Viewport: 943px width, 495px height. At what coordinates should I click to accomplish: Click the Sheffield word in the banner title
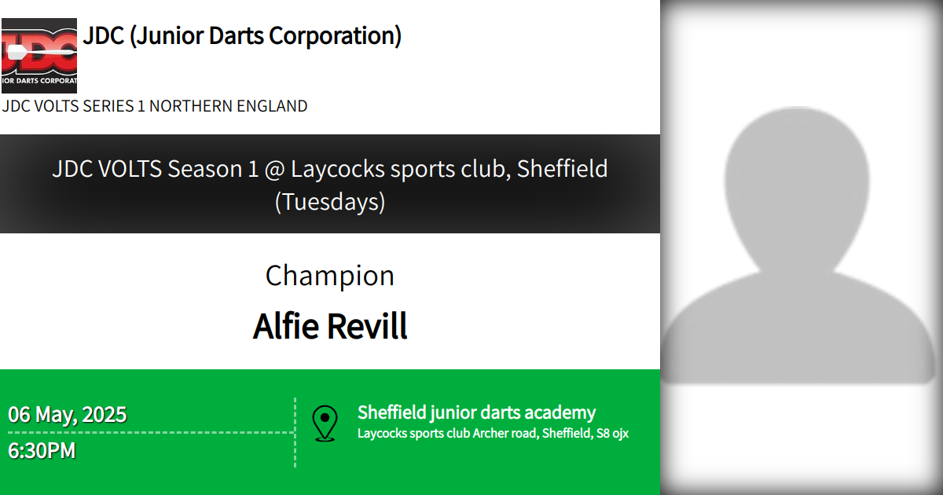[563, 169]
